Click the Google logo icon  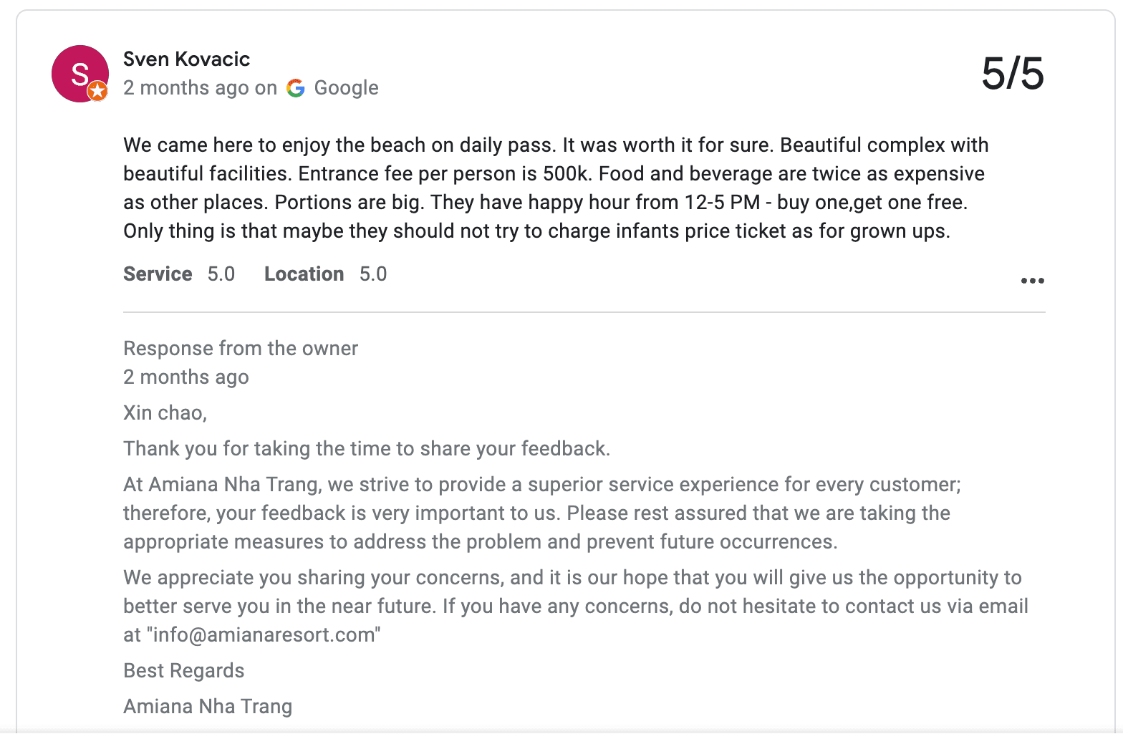click(296, 88)
